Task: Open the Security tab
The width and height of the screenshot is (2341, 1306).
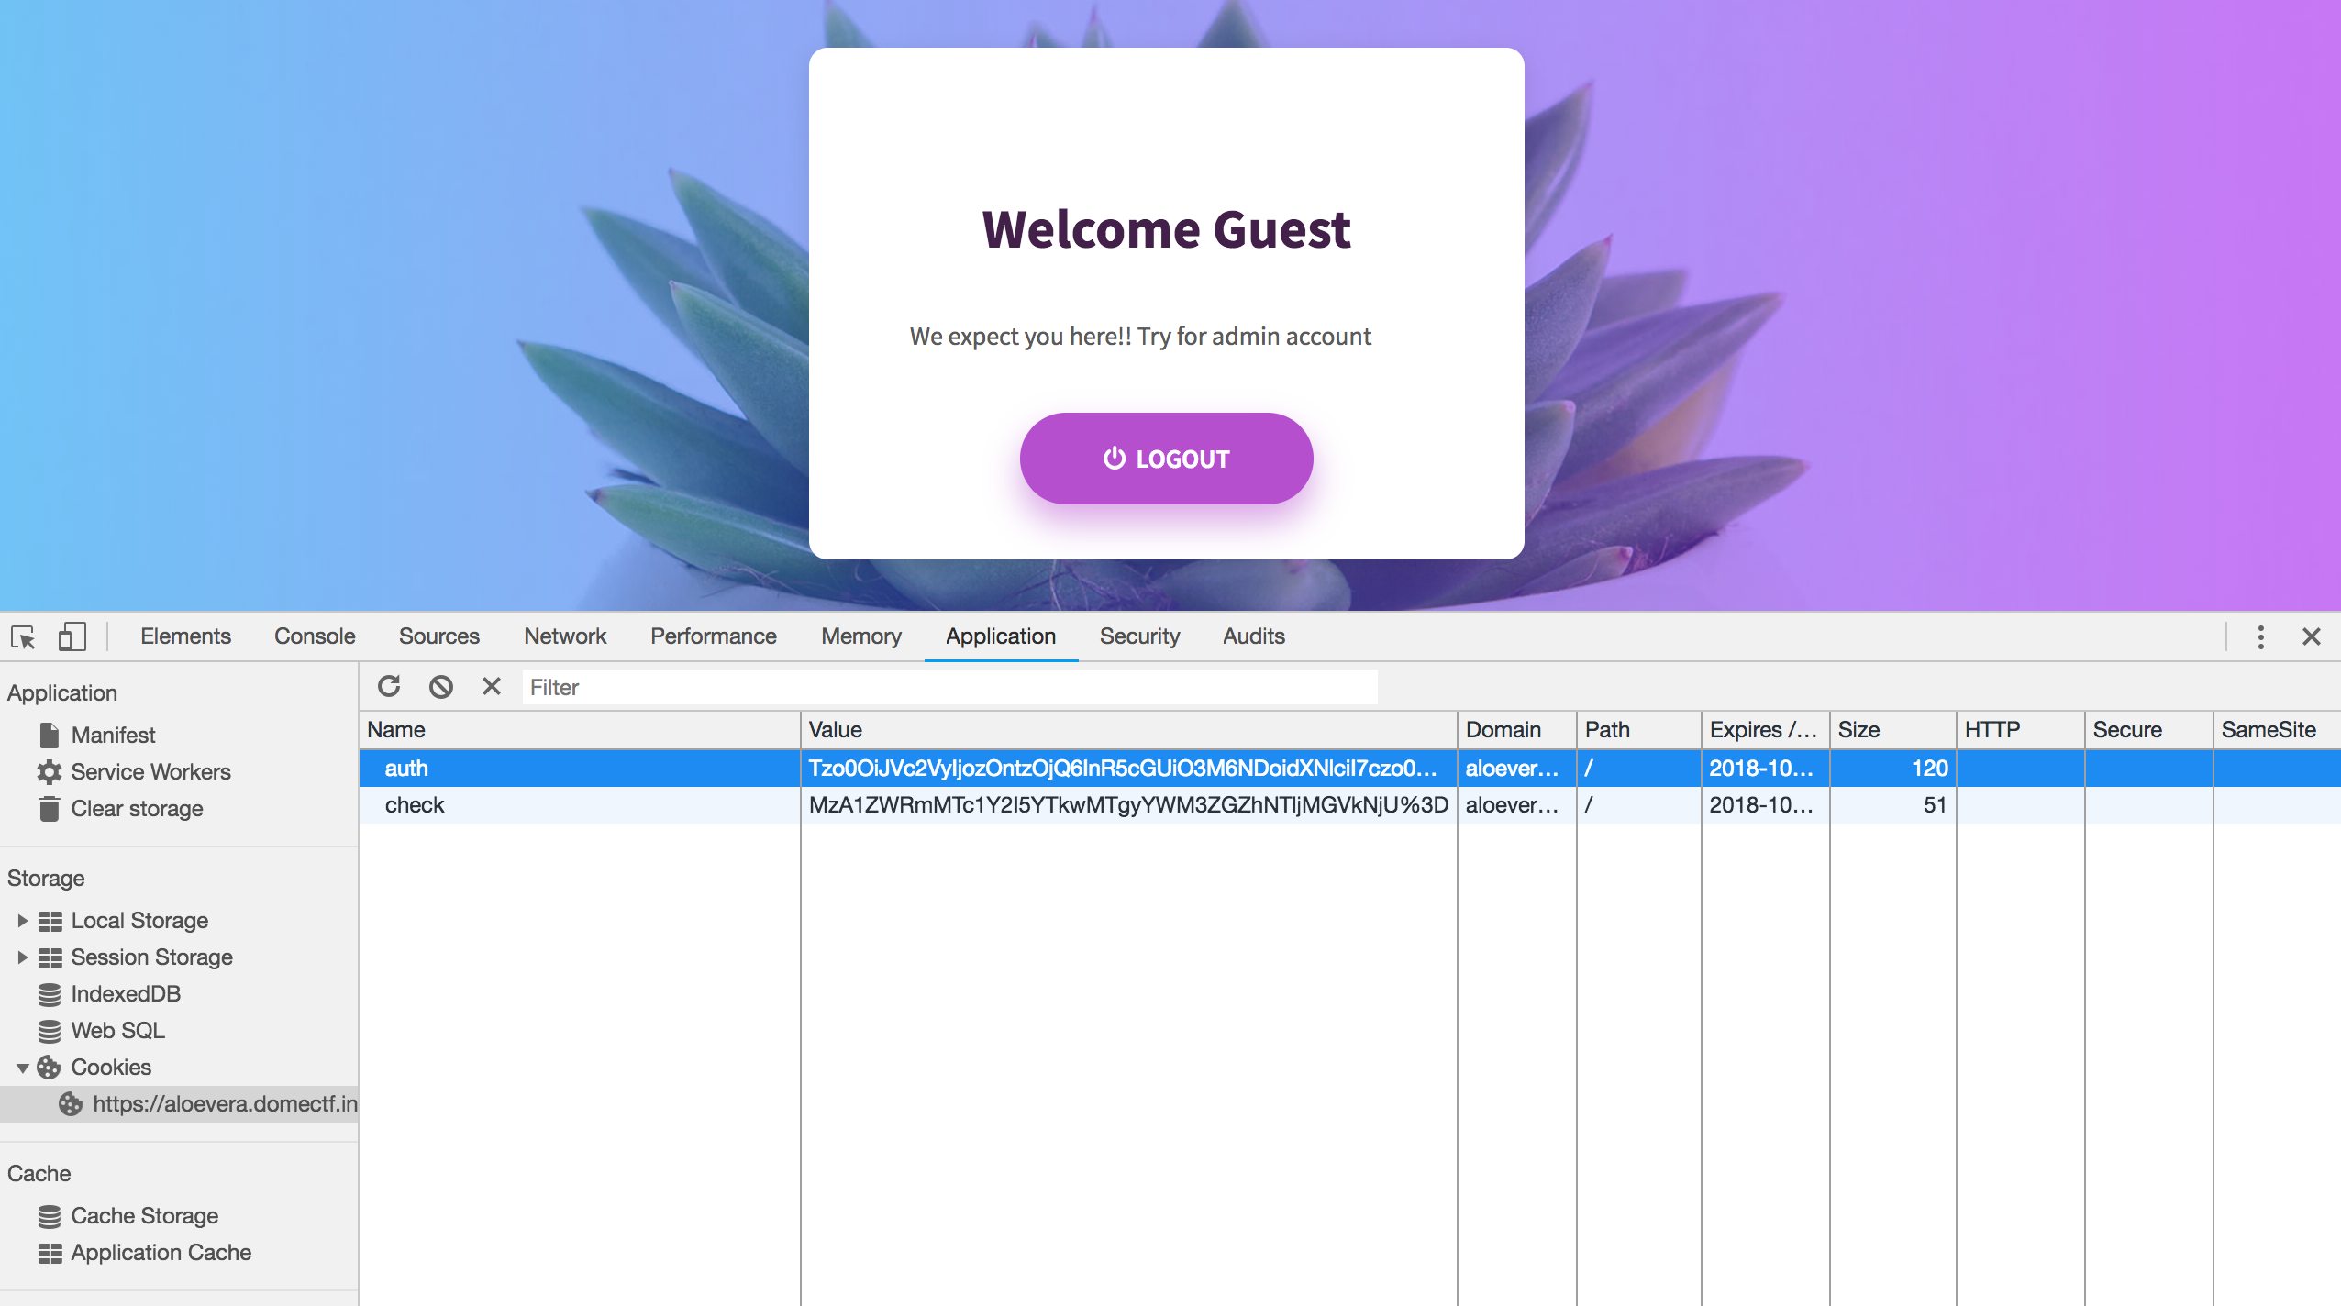Action: 1139,636
